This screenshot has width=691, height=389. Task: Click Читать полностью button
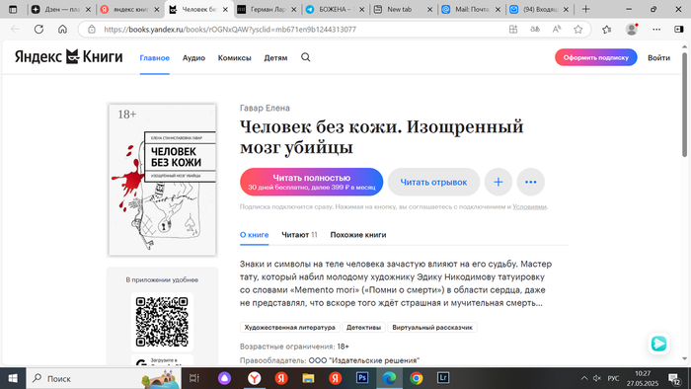click(x=312, y=182)
